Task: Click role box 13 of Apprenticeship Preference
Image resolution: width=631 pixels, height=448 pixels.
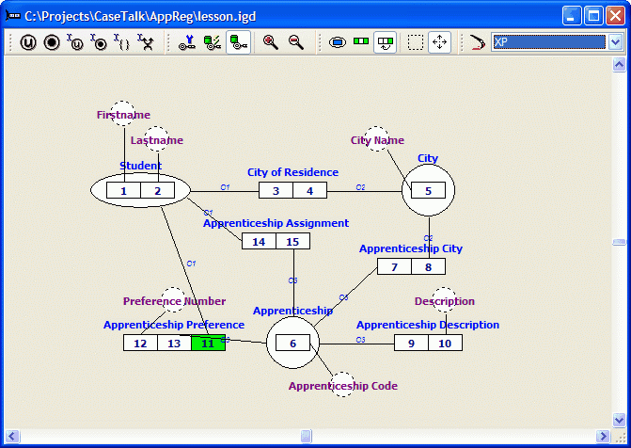Action: click(x=174, y=344)
